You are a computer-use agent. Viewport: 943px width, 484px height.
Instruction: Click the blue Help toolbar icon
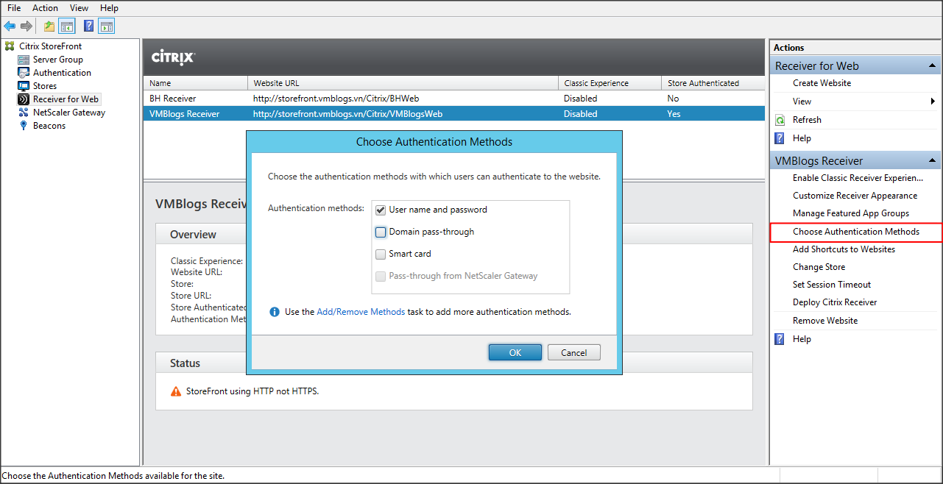88,26
